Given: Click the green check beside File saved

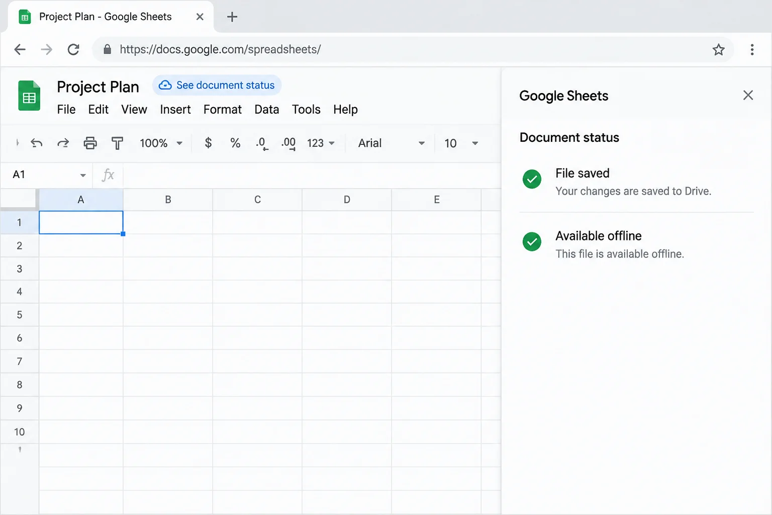Looking at the screenshot, I should [x=532, y=179].
